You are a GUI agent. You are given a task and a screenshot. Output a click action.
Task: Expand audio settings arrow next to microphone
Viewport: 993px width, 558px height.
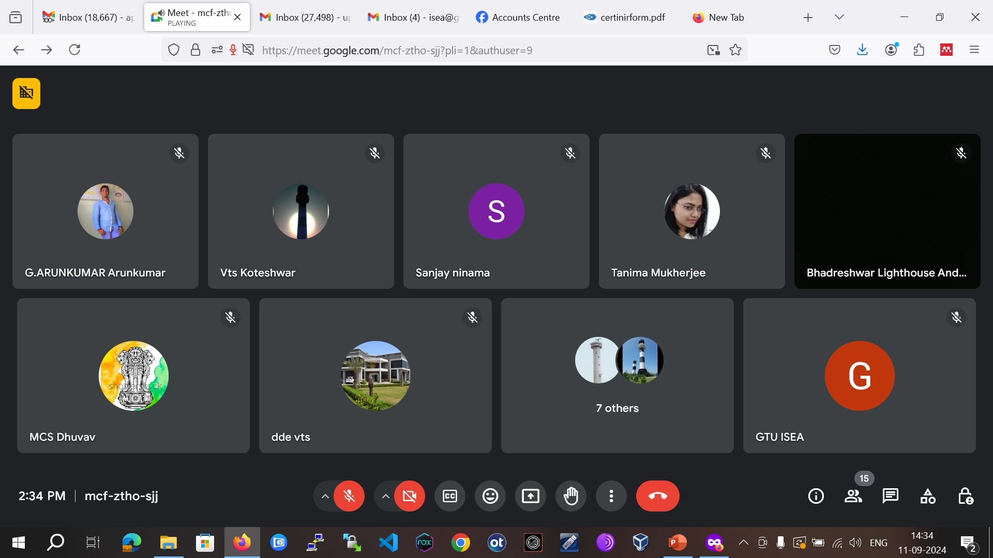[x=325, y=496]
